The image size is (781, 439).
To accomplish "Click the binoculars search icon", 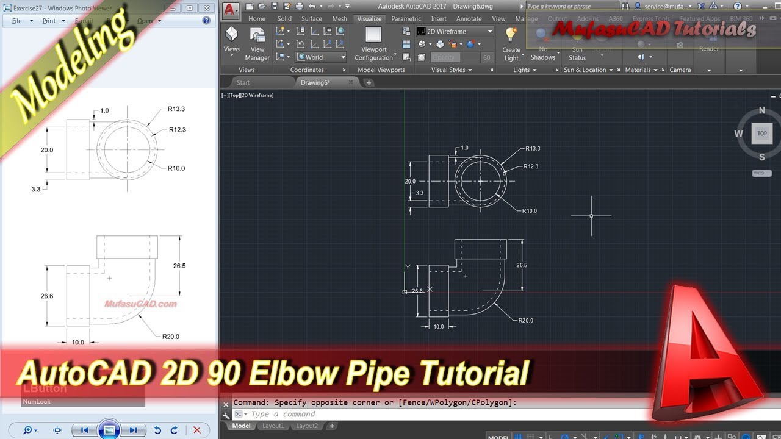I will (625, 6).
